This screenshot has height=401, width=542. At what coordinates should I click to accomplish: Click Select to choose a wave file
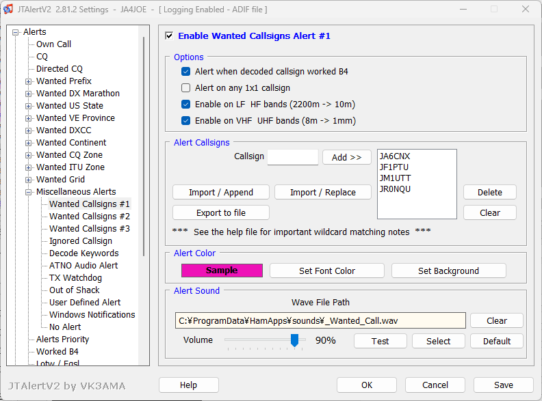438,341
